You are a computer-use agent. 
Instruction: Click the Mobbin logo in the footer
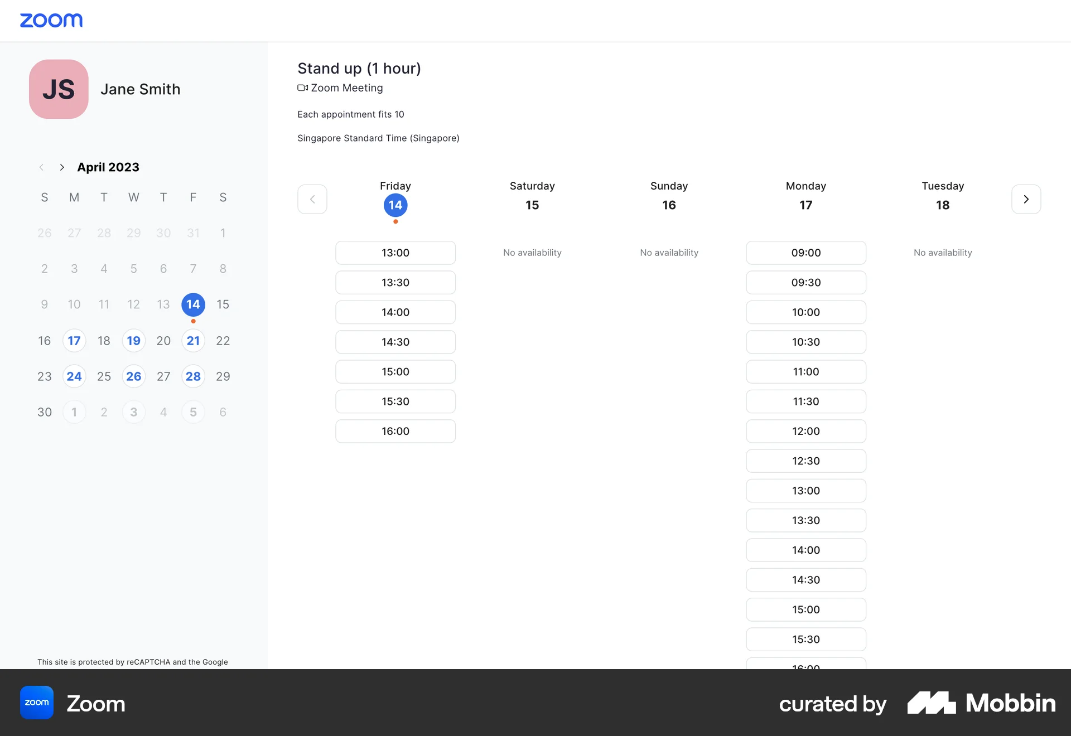(981, 703)
